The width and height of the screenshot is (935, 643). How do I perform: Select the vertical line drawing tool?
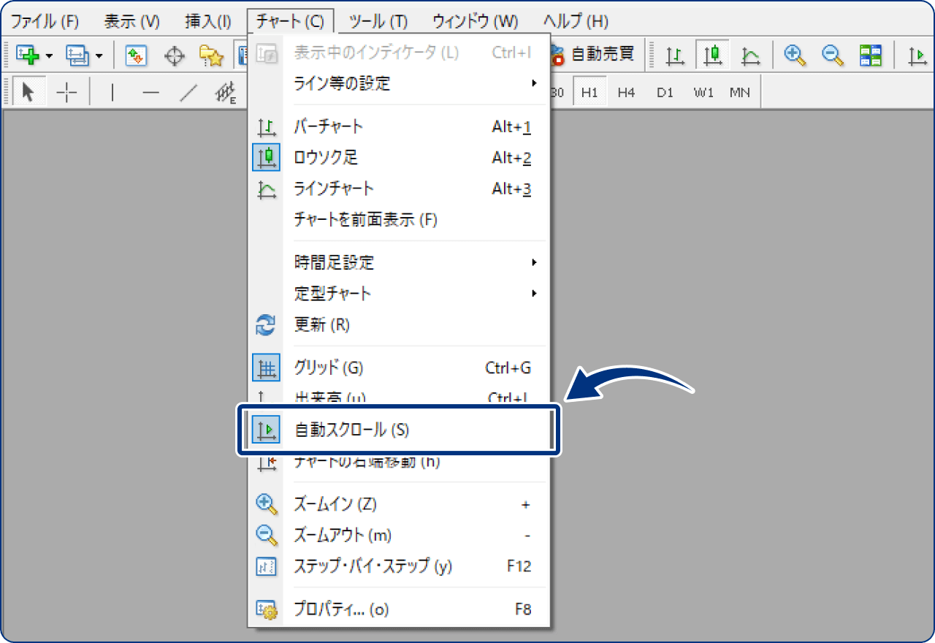pos(114,92)
